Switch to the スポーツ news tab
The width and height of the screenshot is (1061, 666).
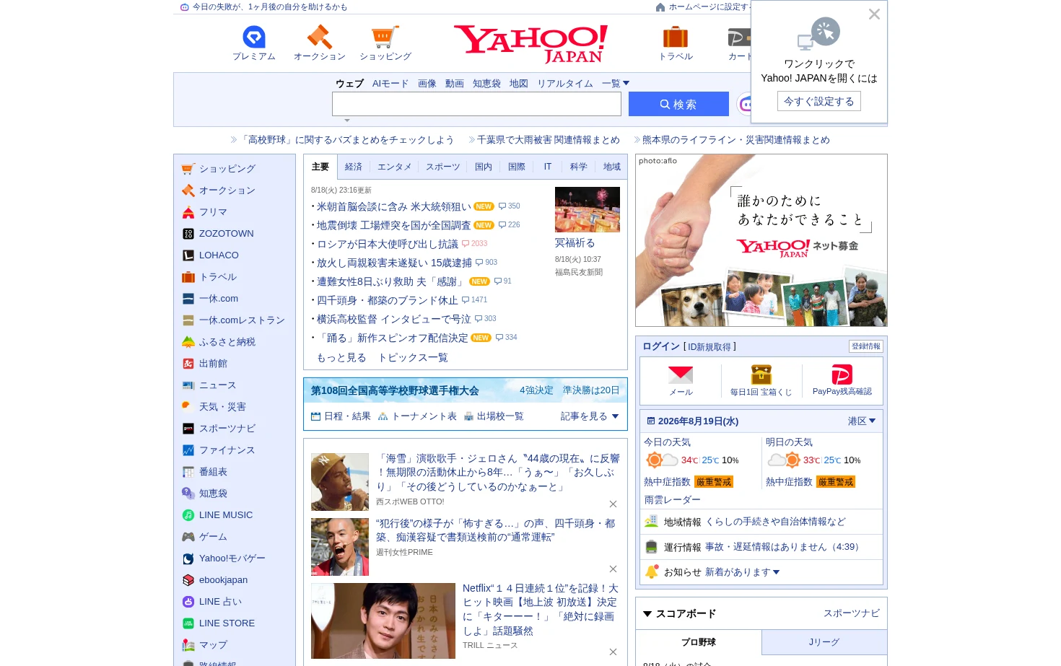[x=442, y=167]
